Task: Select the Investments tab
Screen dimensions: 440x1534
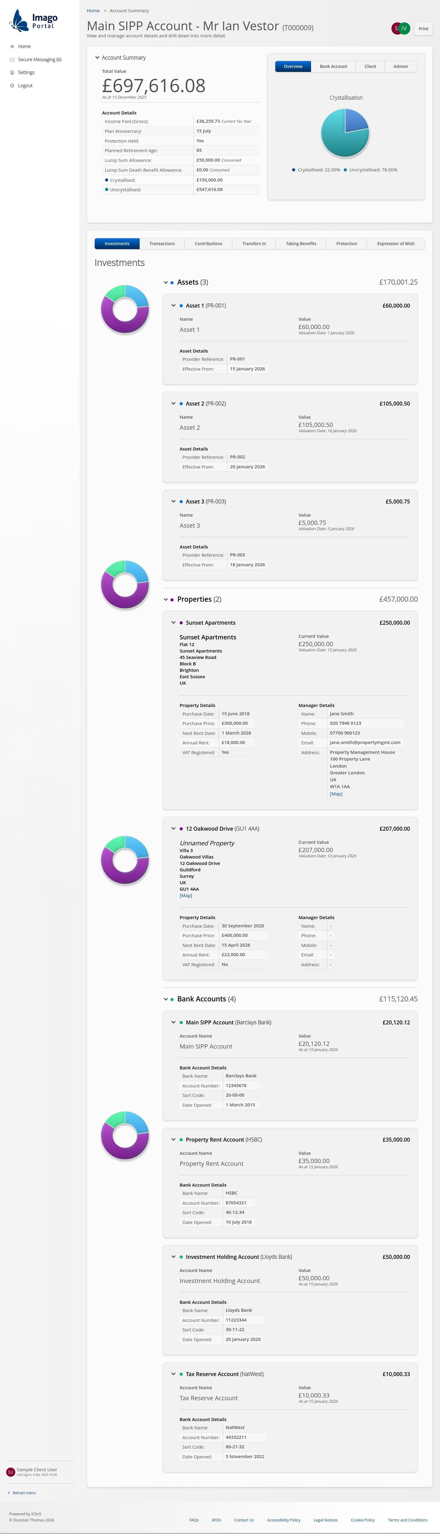Action: (x=117, y=244)
